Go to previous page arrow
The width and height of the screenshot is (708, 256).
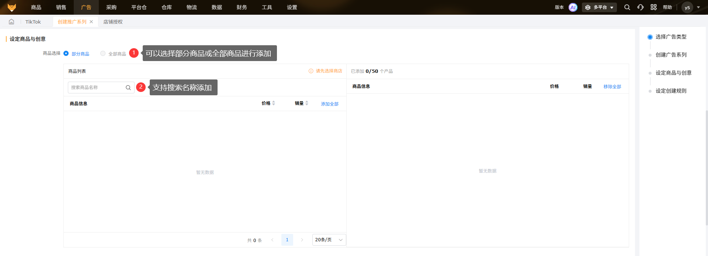272,240
